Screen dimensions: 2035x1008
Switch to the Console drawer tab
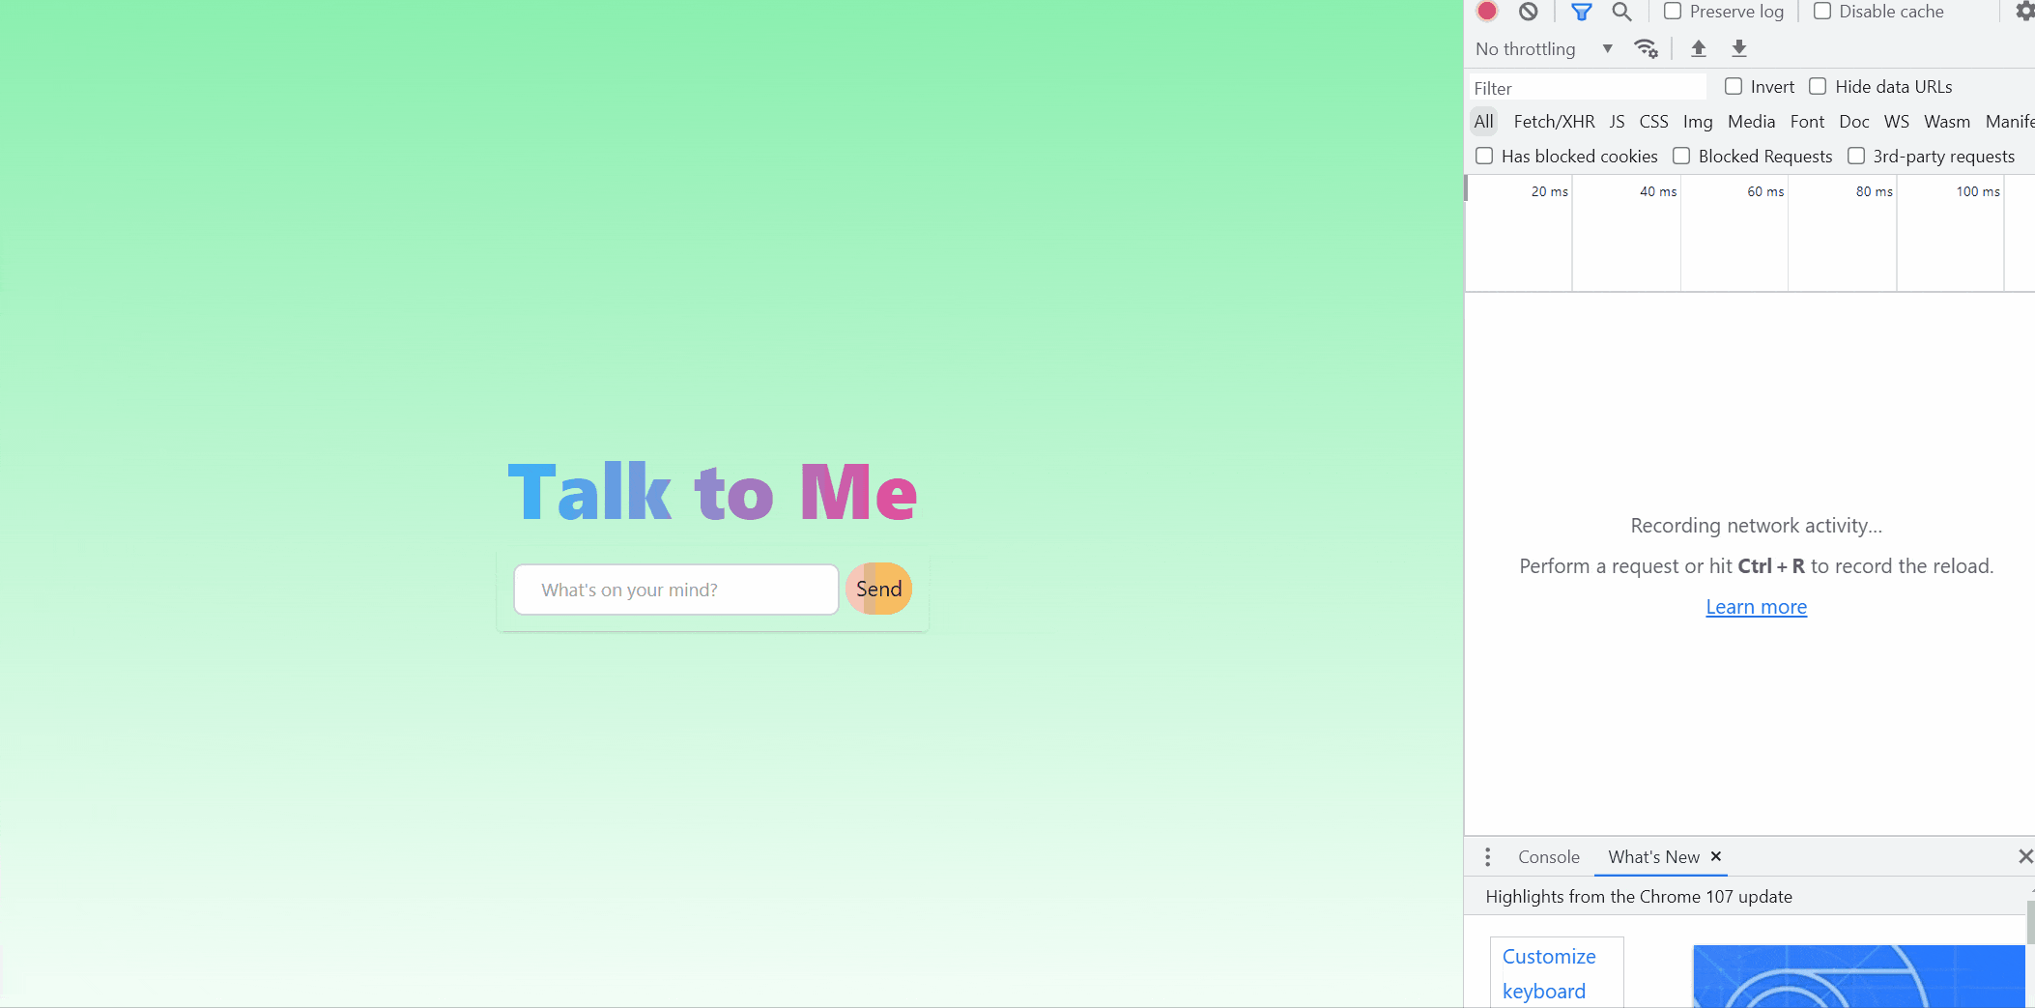[1548, 857]
